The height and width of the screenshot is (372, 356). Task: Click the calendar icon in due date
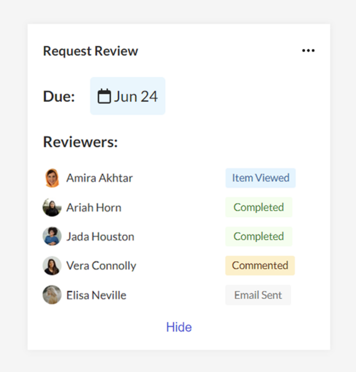pos(104,96)
